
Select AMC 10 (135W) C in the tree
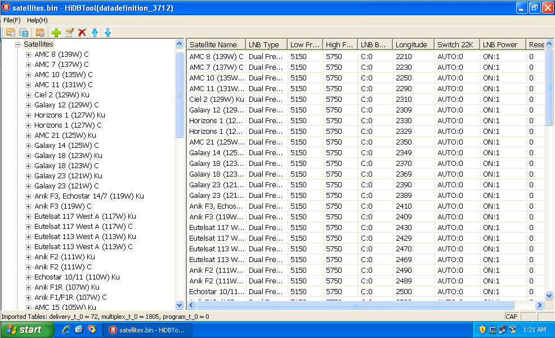(x=64, y=75)
